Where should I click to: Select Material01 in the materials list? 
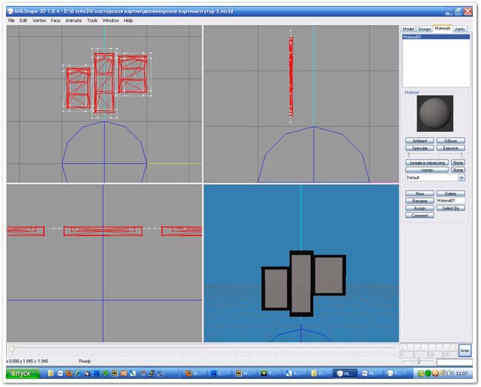[x=435, y=36]
